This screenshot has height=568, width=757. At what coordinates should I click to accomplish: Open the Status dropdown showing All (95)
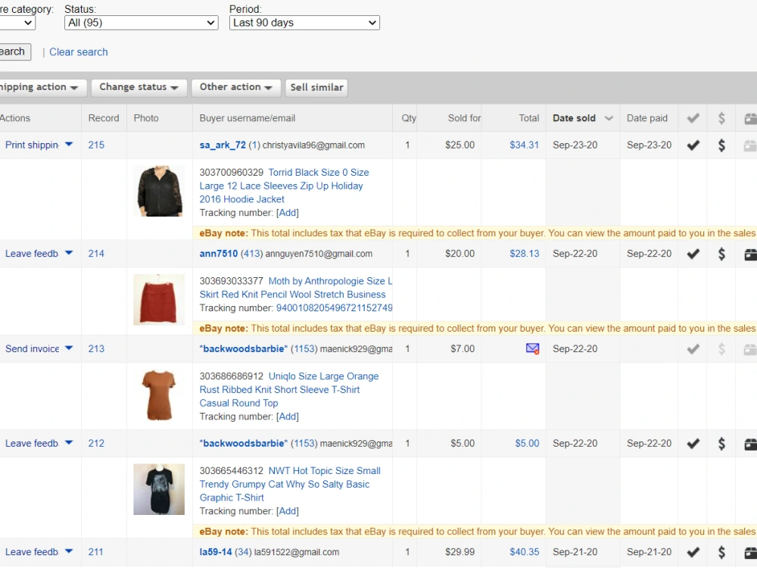142,23
